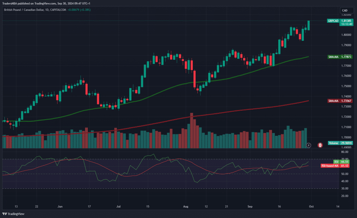Click the latest green candlestick at the top

(x=309, y=25)
